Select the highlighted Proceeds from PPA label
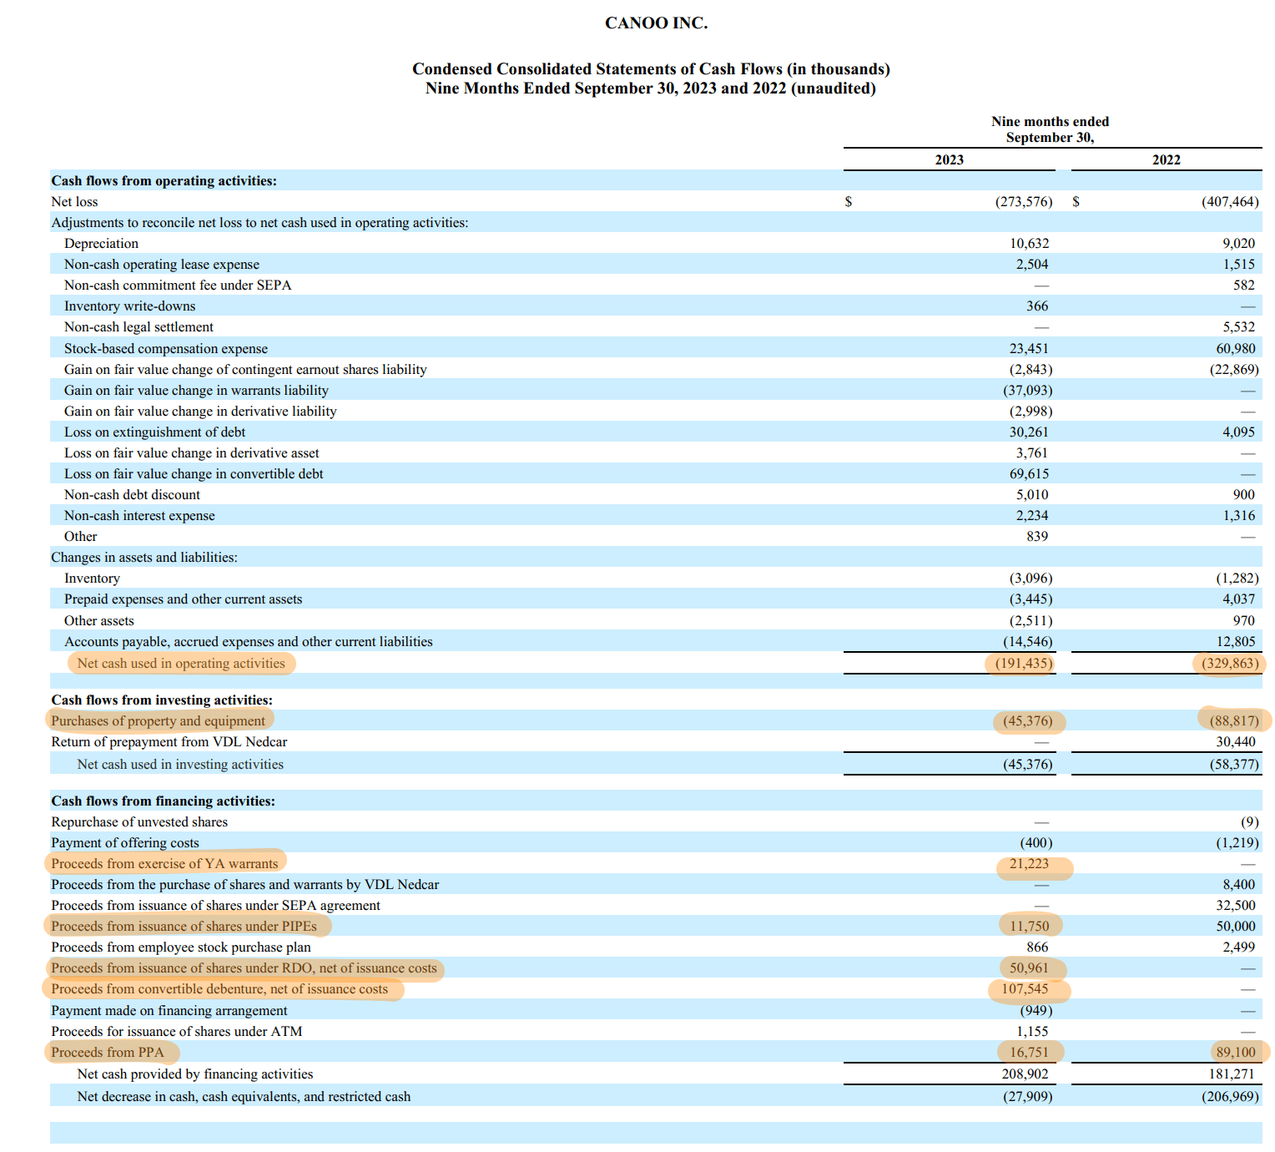This screenshot has height=1152, width=1275. (x=108, y=1053)
